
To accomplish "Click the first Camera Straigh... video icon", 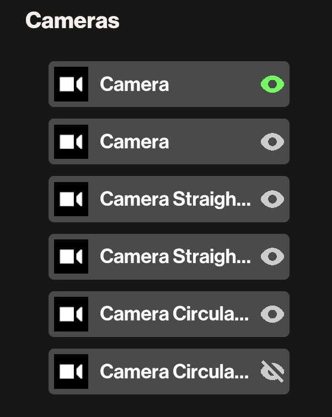I will pyautogui.click(x=71, y=199).
